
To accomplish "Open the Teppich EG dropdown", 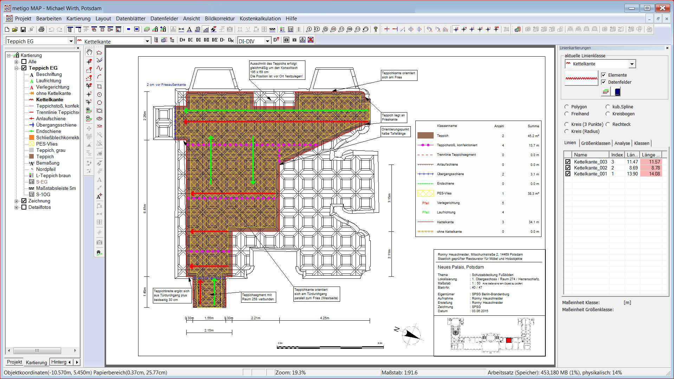I will (x=71, y=41).
